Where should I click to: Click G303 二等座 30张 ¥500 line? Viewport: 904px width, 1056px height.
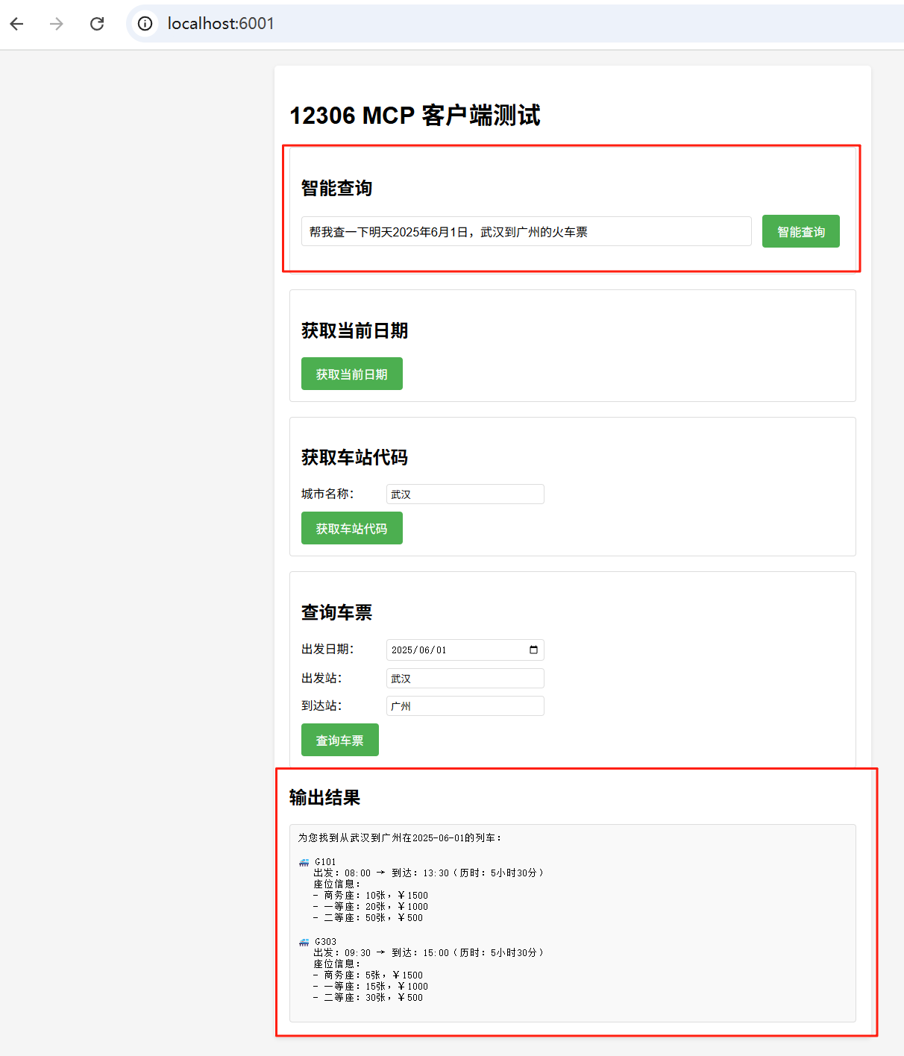pyautogui.click(x=368, y=997)
